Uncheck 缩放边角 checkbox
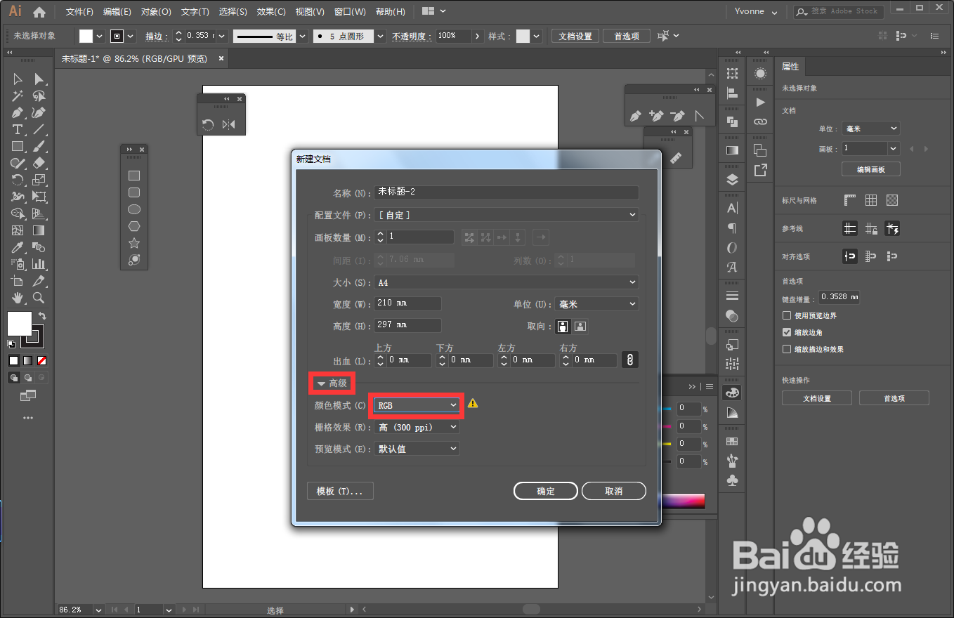 click(787, 332)
